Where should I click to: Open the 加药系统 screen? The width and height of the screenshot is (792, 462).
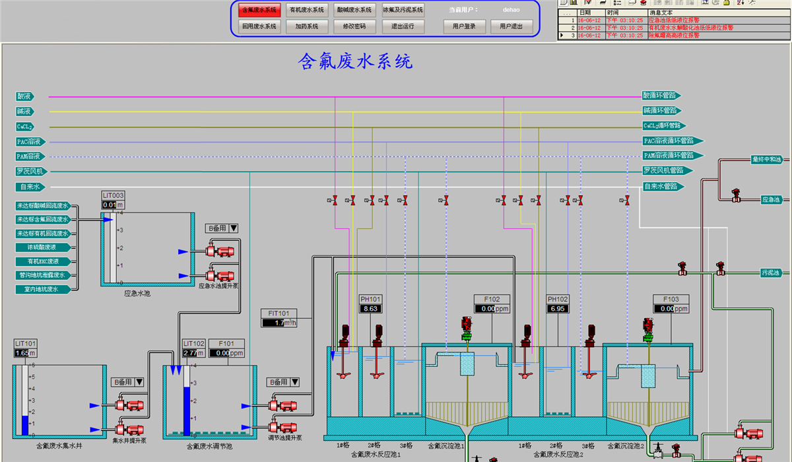click(x=307, y=27)
